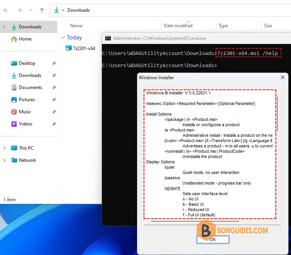Open Home in the navigation pane

click(x=25, y=39)
